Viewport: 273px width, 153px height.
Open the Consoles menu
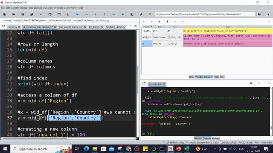[x=48, y=8]
